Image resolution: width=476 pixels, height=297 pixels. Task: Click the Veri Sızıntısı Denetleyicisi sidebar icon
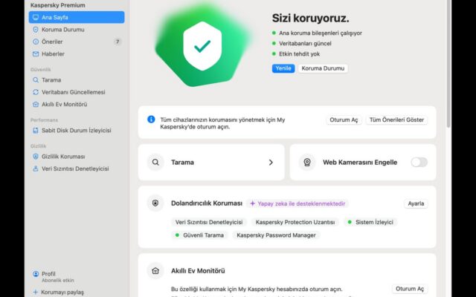point(36,169)
